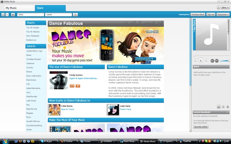The width and height of the screenshot is (231, 144).
Task: Collapse the Current downloads panel arrow
Action: (227, 112)
